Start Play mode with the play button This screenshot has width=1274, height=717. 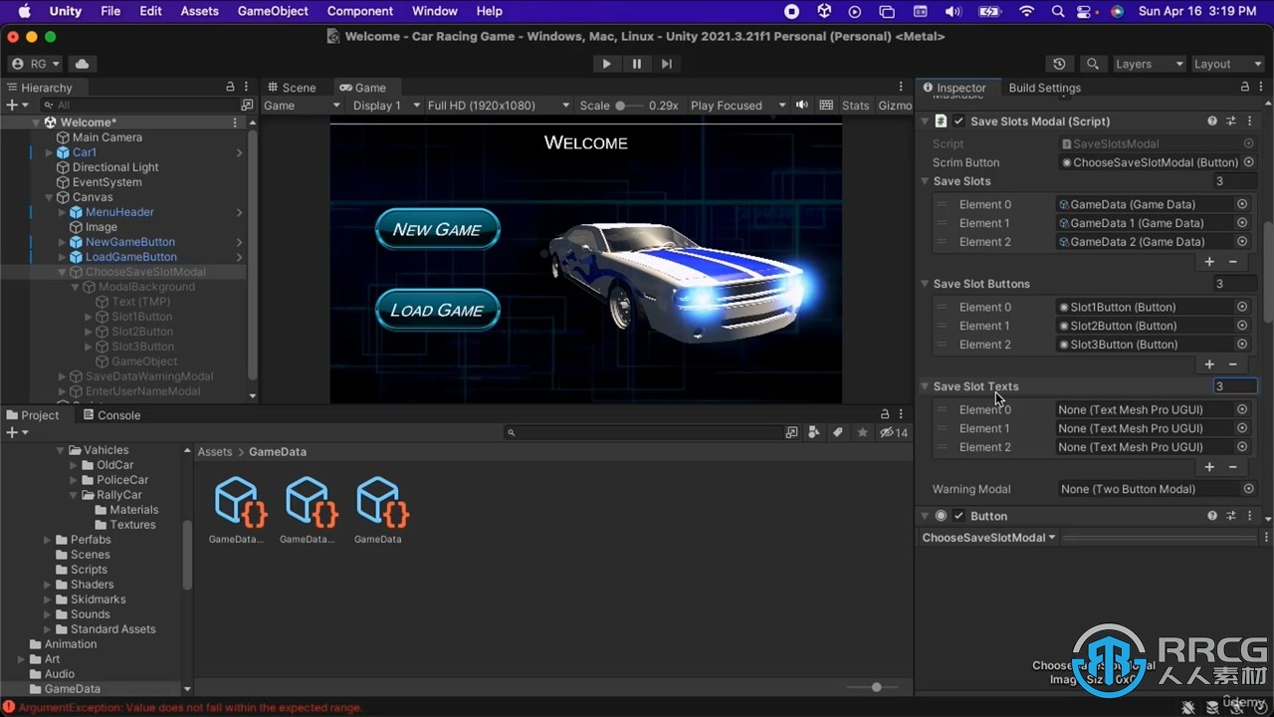606,64
